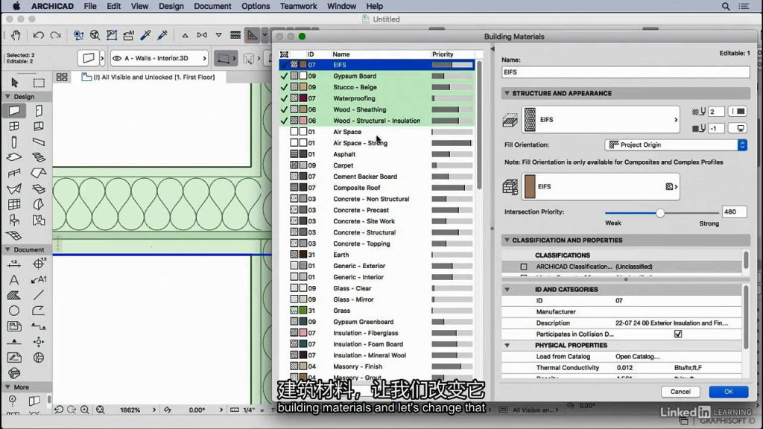
Task: Select the Mesh tool in Design toolbox
Action: [14, 235]
